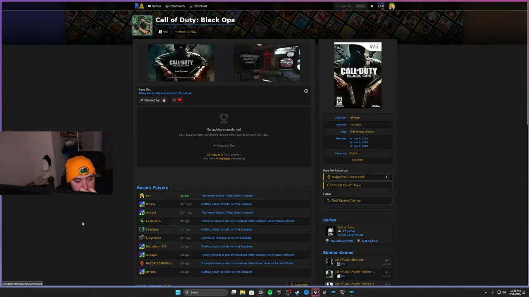
Task: Open the Download menu
Action: click(198, 6)
